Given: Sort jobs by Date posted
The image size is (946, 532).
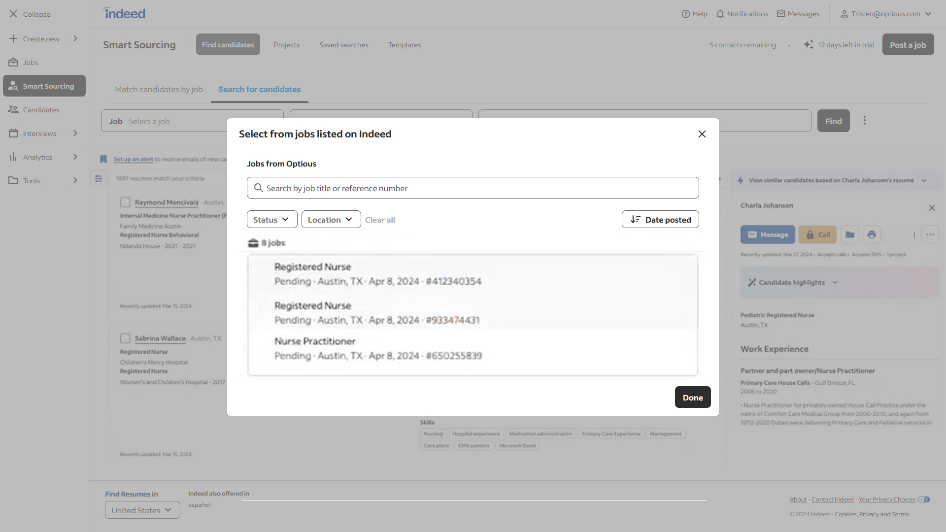Looking at the screenshot, I should [x=660, y=220].
